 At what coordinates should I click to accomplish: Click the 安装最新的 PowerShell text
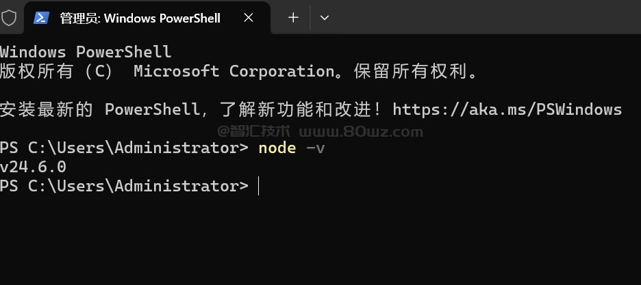click(x=99, y=109)
